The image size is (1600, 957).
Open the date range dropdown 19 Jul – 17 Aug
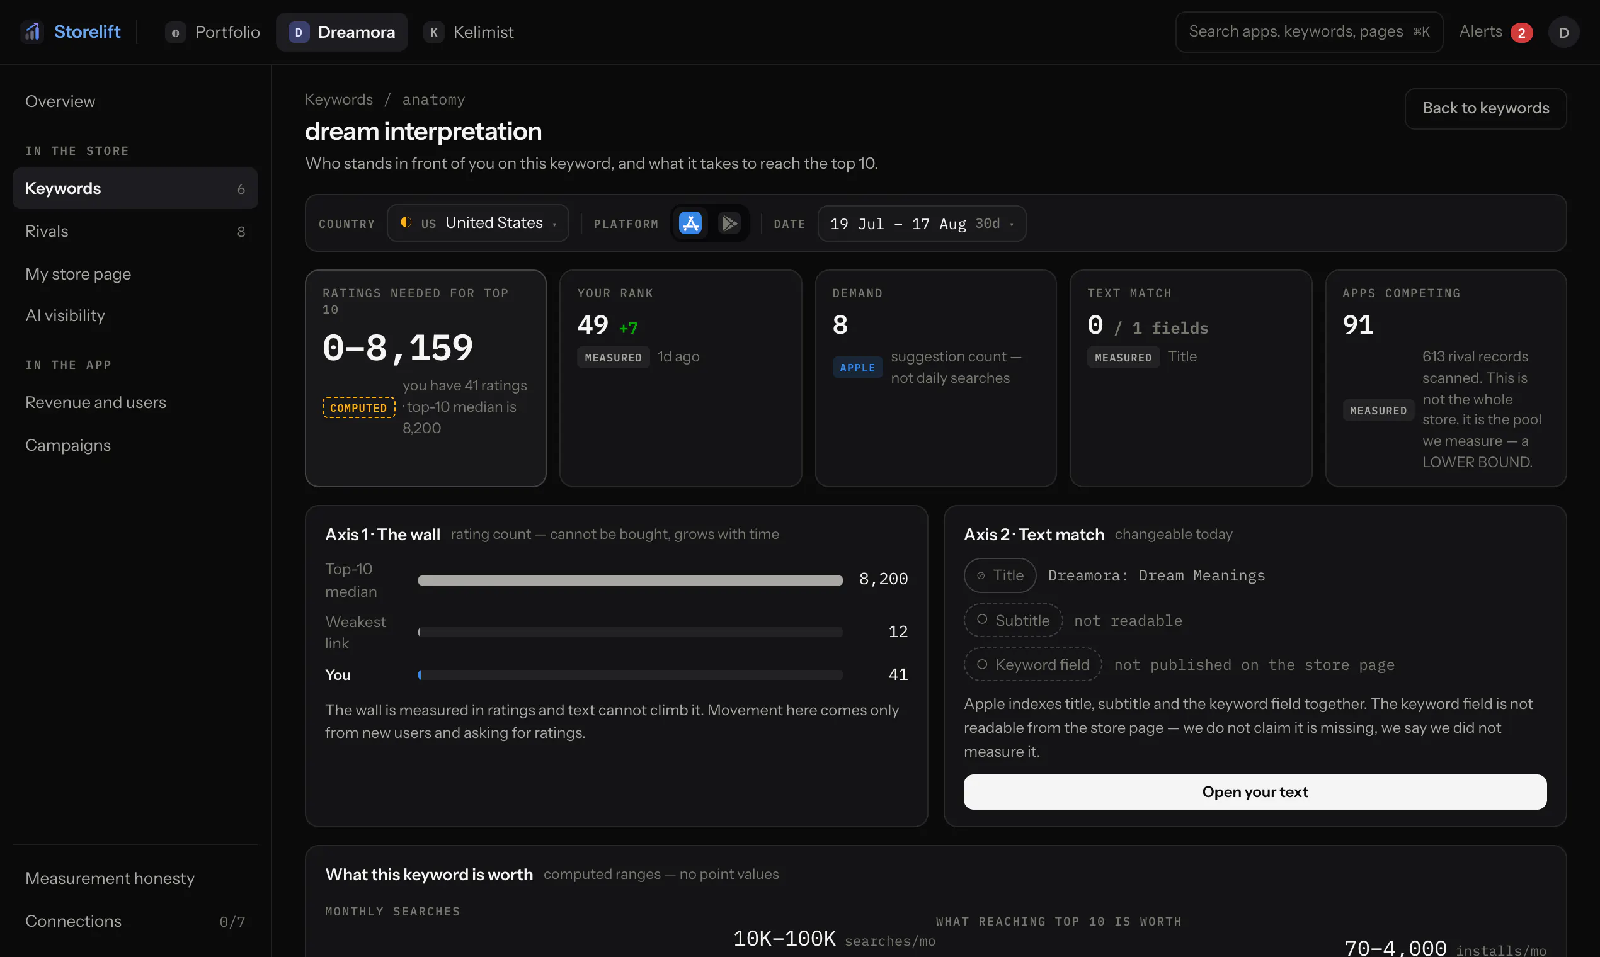point(922,223)
